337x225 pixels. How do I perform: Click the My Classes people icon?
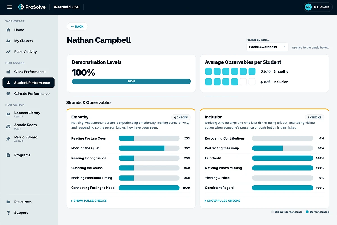point(8,41)
